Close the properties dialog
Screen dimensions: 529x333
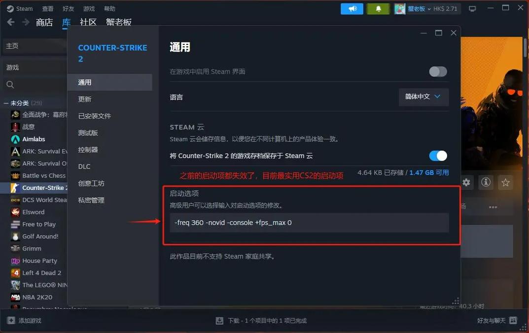pos(454,33)
